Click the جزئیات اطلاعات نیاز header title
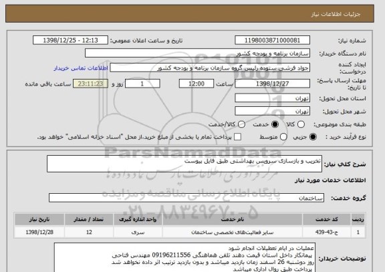Viewport: 385px width, 272px height. (x=336, y=14)
